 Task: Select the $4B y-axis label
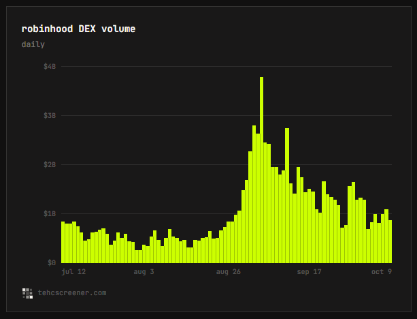(50, 66)
